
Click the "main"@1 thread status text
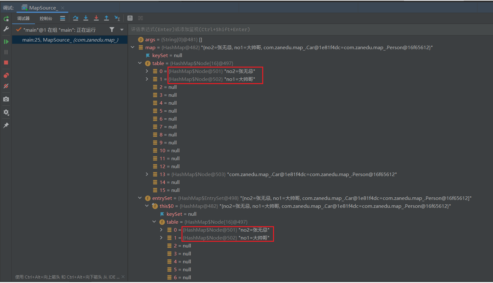pos(59,30)
